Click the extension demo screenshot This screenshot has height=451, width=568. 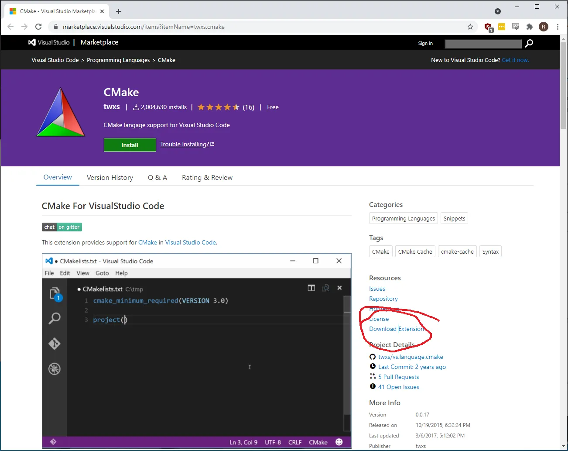tap(197, 351)
